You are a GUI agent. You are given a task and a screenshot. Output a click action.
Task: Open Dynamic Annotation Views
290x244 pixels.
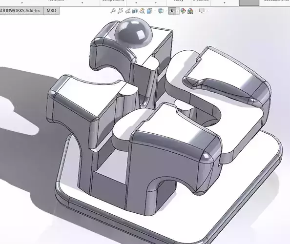click(142, 11)
